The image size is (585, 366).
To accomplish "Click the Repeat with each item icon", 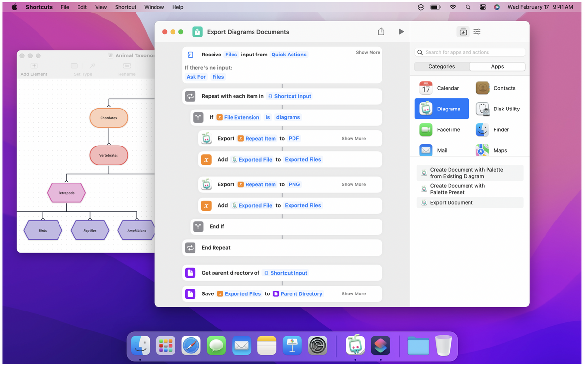I will pyautogui.click(x=191, y=96).
